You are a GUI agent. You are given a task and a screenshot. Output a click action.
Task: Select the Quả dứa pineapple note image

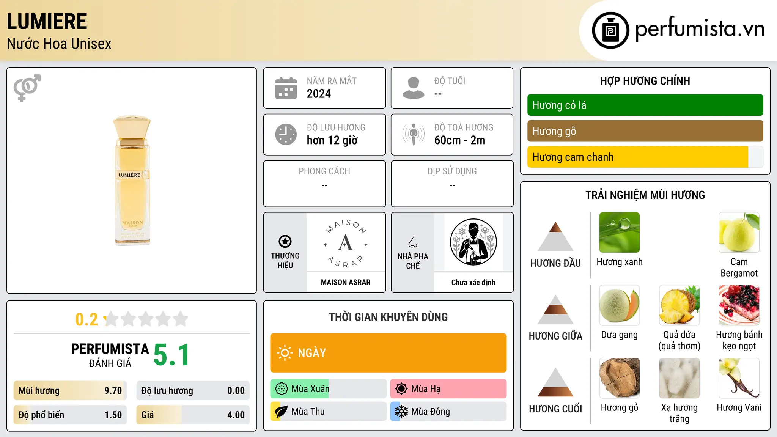[x=679, y=305]
